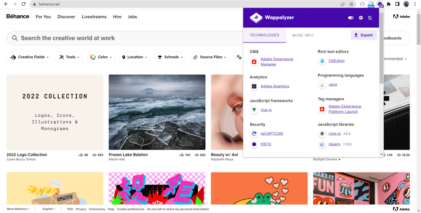This screenshot has width=421, height=213.
Task: Open the reCAPTCHA link
Action: pyautogui.click(x=272, y=134)
